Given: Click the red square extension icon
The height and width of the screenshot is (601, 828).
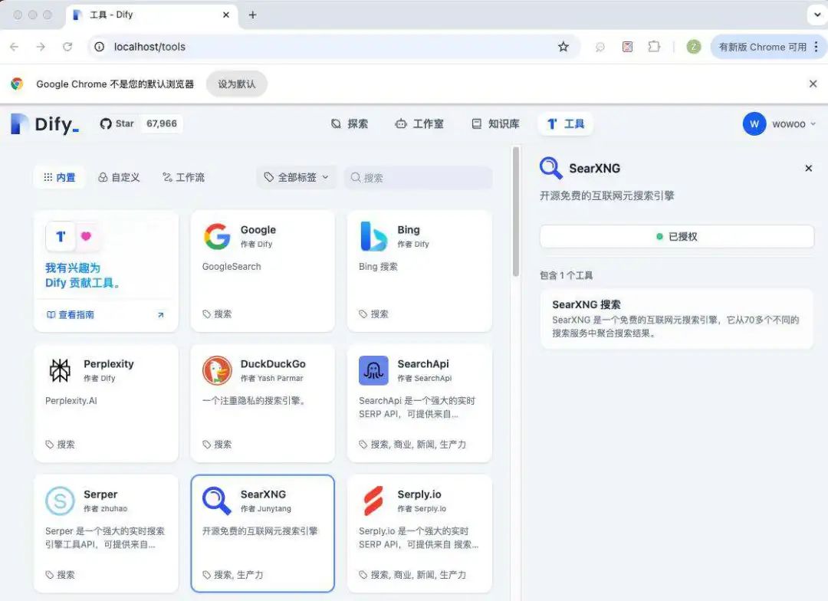Looking at the screenshot, I should point(627,47).
